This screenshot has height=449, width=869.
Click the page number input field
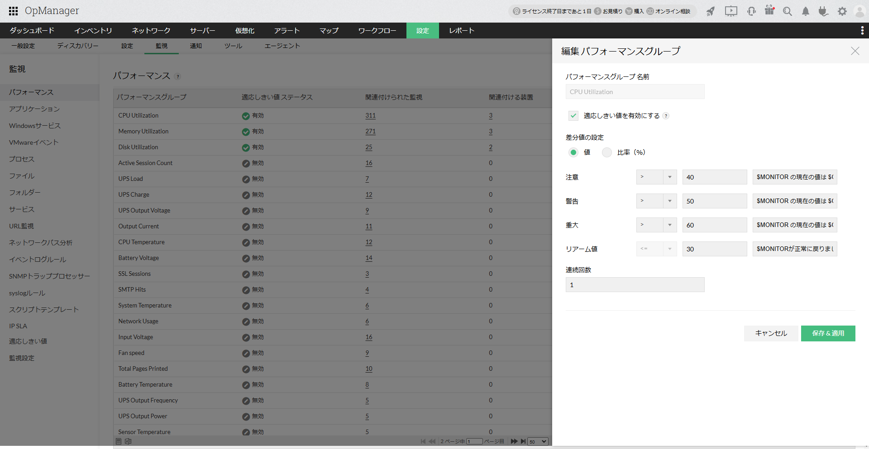point(475,441)
